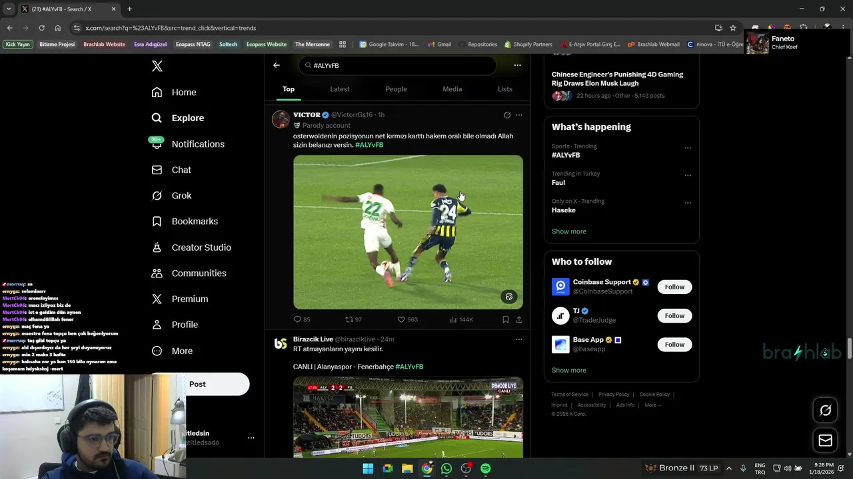Open Gmail bookmark
Screen dimensions: 853x479
point(439,45)
